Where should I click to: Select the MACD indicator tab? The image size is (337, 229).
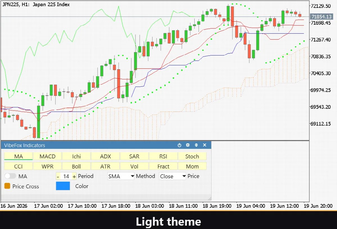47,156
